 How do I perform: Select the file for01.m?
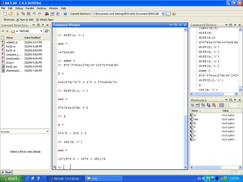click(11, 50)
